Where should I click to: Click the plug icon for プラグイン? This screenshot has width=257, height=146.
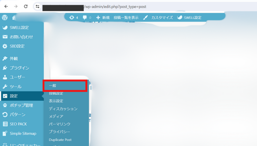[x=5, y=68]
